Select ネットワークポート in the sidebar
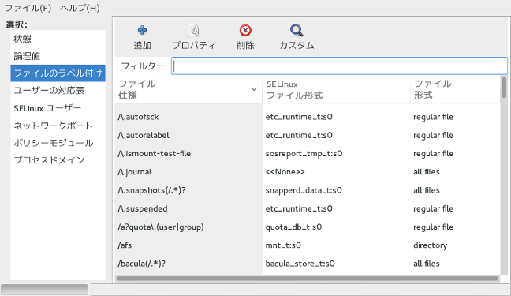This screenshot has width=511, height=296. pos(58,126)
